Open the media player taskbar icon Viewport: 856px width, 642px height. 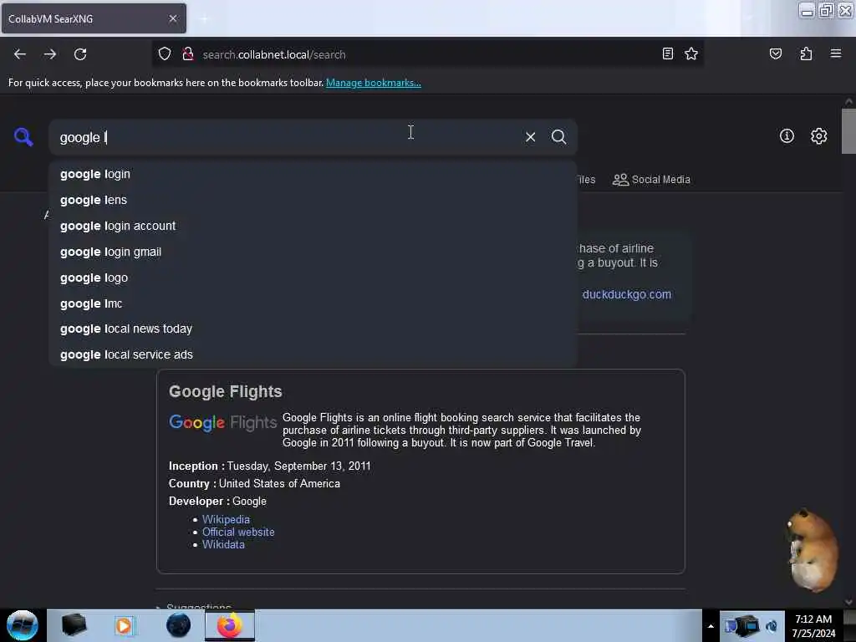124,625
